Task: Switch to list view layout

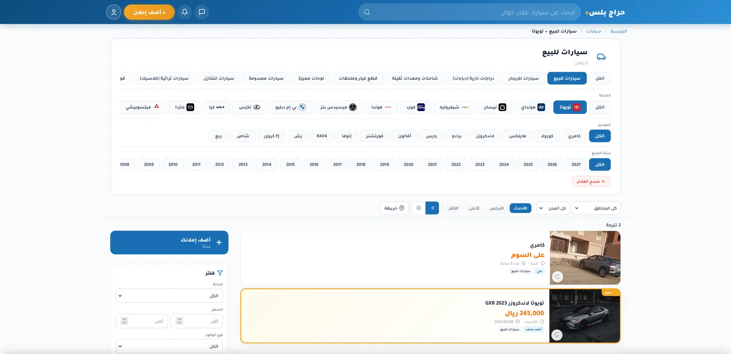Action: click(432, 208)
